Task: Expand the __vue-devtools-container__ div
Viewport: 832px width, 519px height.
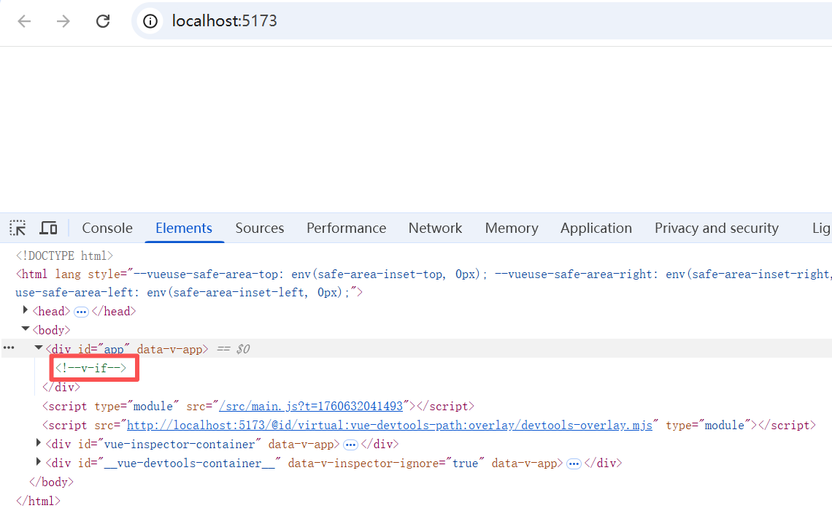Action: pos(38,461)
